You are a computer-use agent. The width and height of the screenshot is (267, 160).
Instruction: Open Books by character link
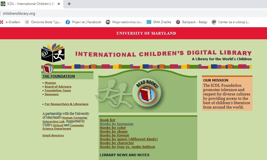click(117, 143)
